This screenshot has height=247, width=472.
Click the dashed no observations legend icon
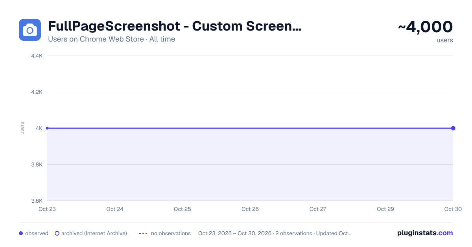(143, 233)
